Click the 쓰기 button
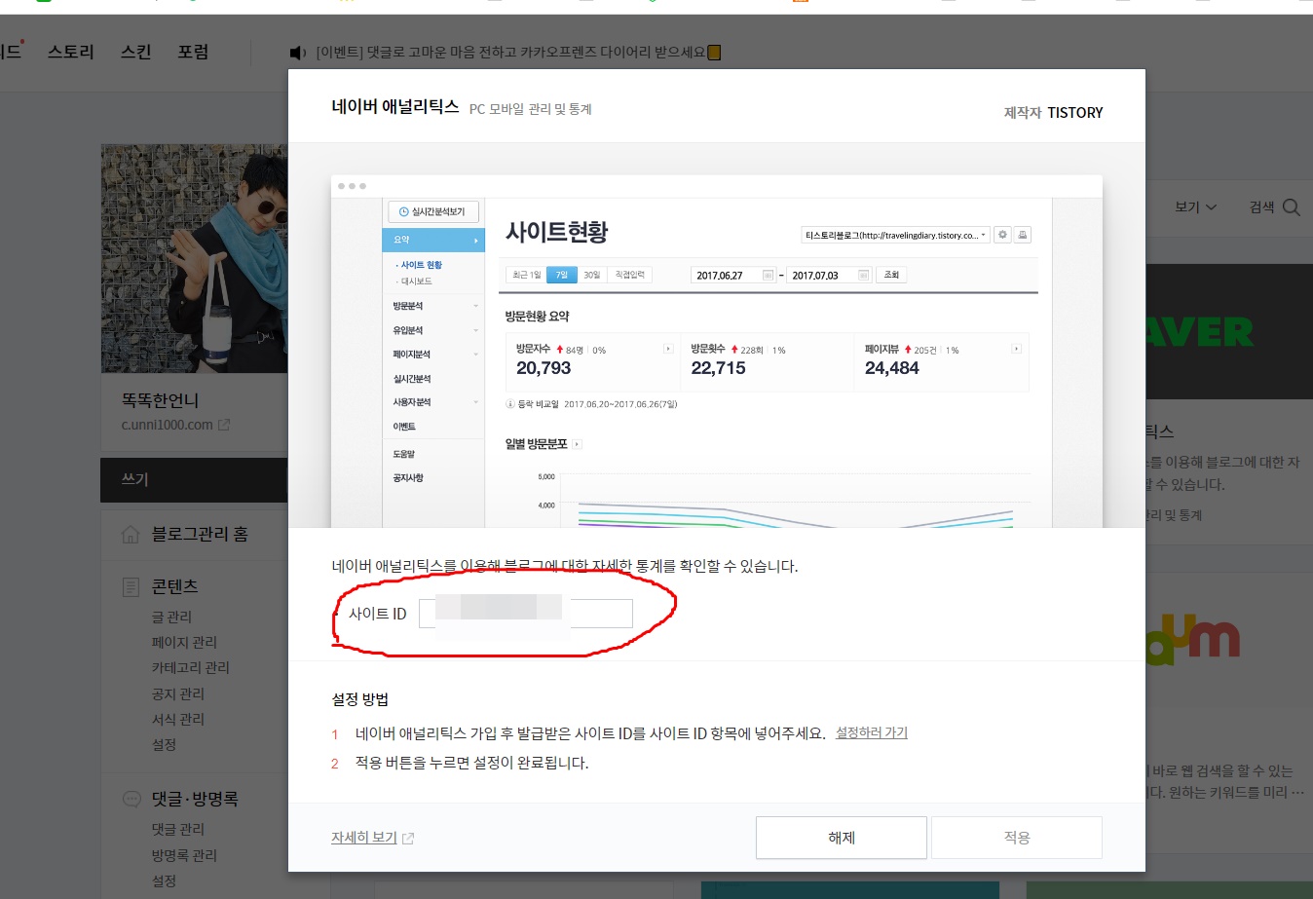 pos(194,479)
